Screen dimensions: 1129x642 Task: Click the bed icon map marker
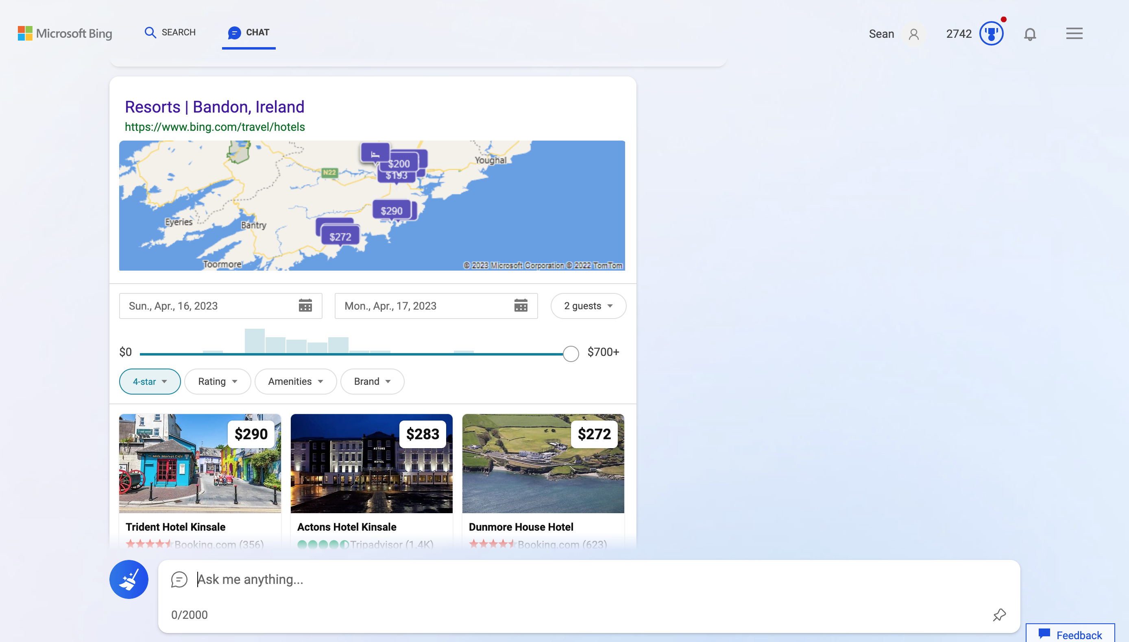point(375,154)
